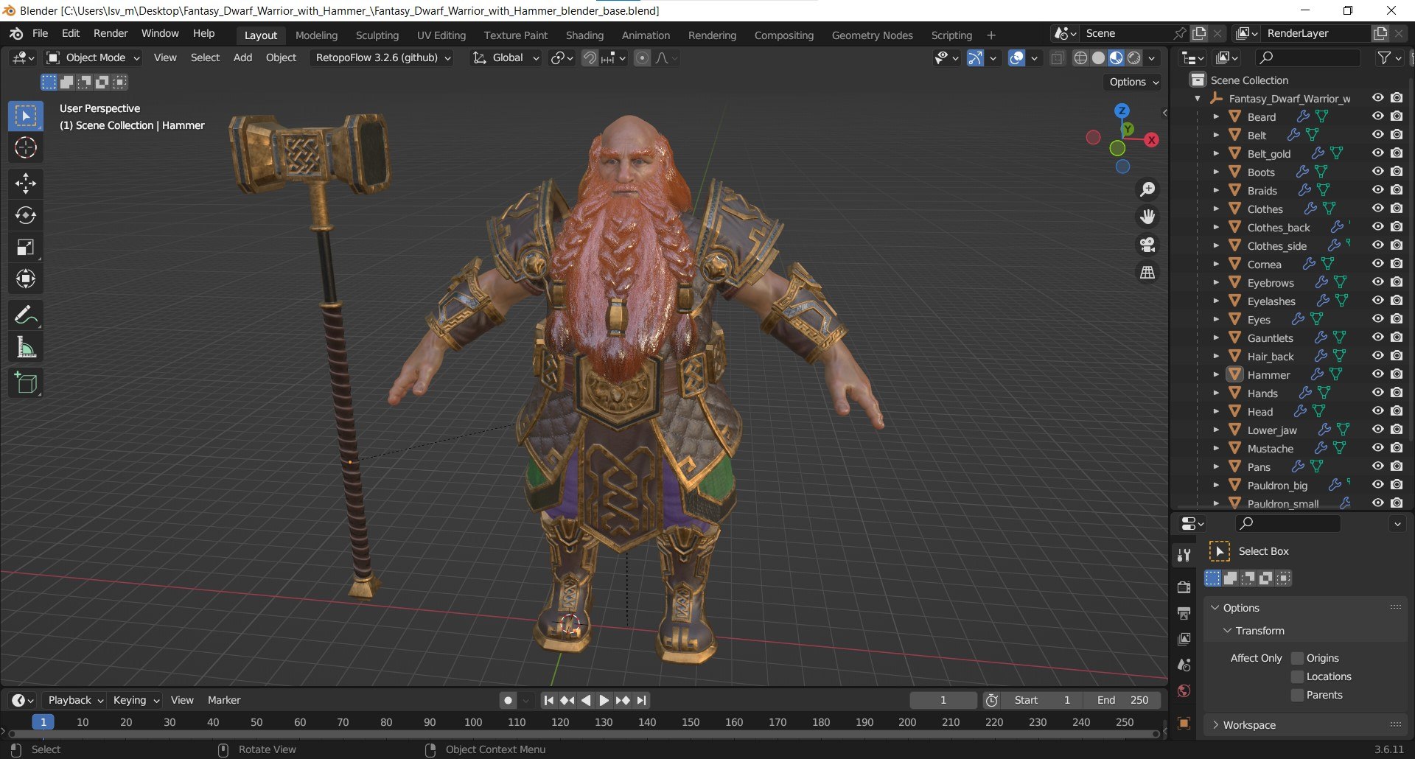Click the End frame field showing 250
Image resolution: width=1415 pixels, height=759 pixels.
tap(1122, 700)
